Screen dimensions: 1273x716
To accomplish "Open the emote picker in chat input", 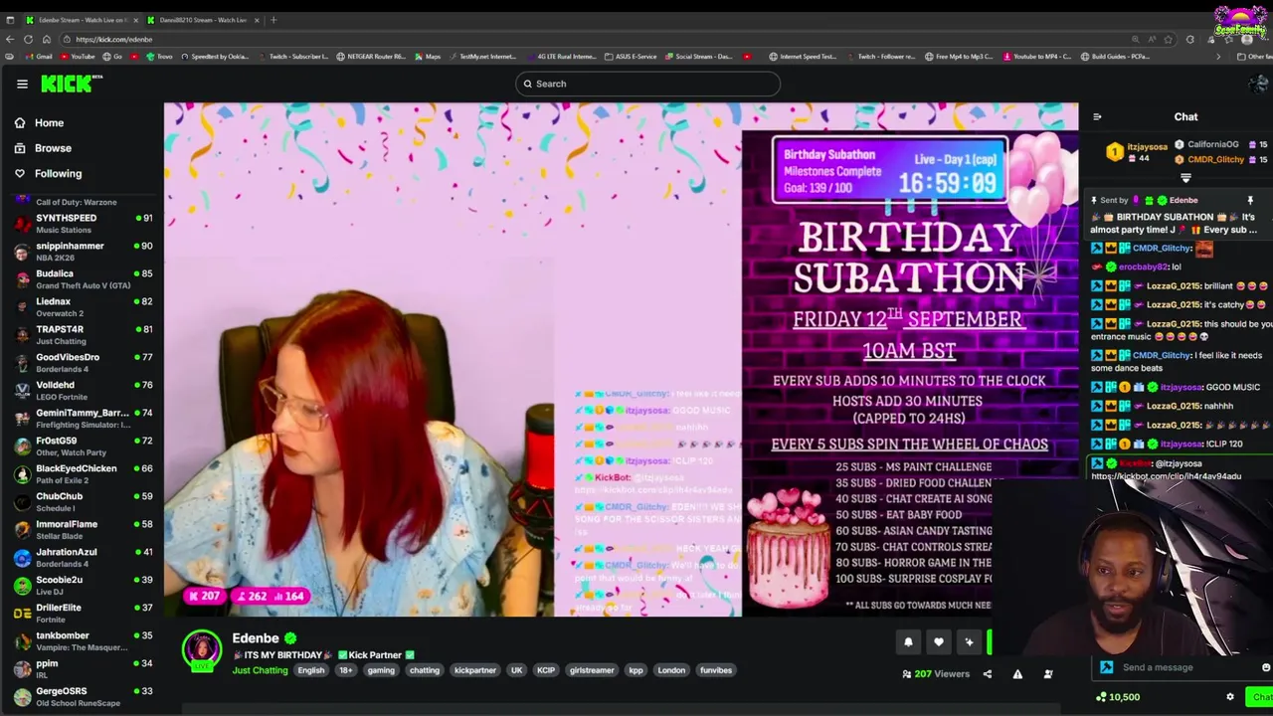I will point(1265,668).
